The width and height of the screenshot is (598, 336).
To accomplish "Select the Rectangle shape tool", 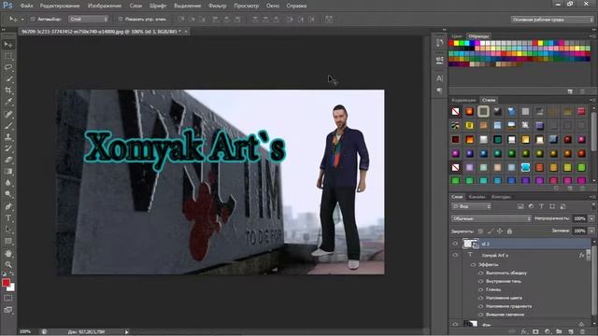I will click(8, 241).
